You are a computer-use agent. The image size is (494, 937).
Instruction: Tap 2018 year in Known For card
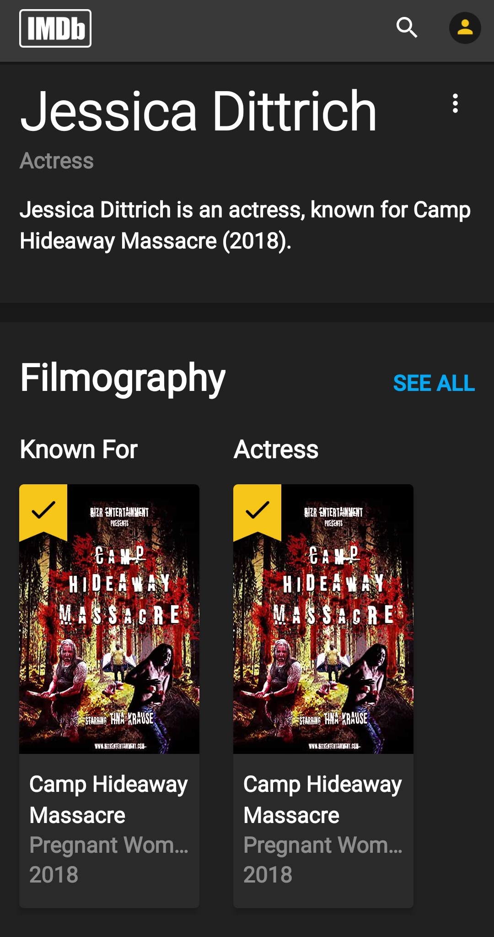pos(54,875)
